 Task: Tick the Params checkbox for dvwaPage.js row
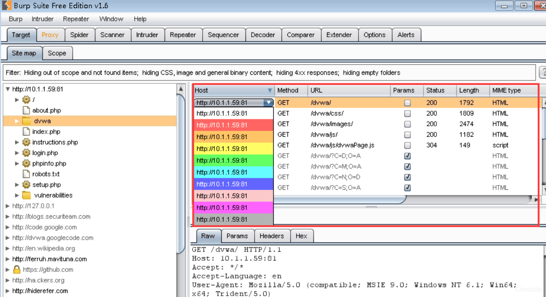click(x=407, y=145)
